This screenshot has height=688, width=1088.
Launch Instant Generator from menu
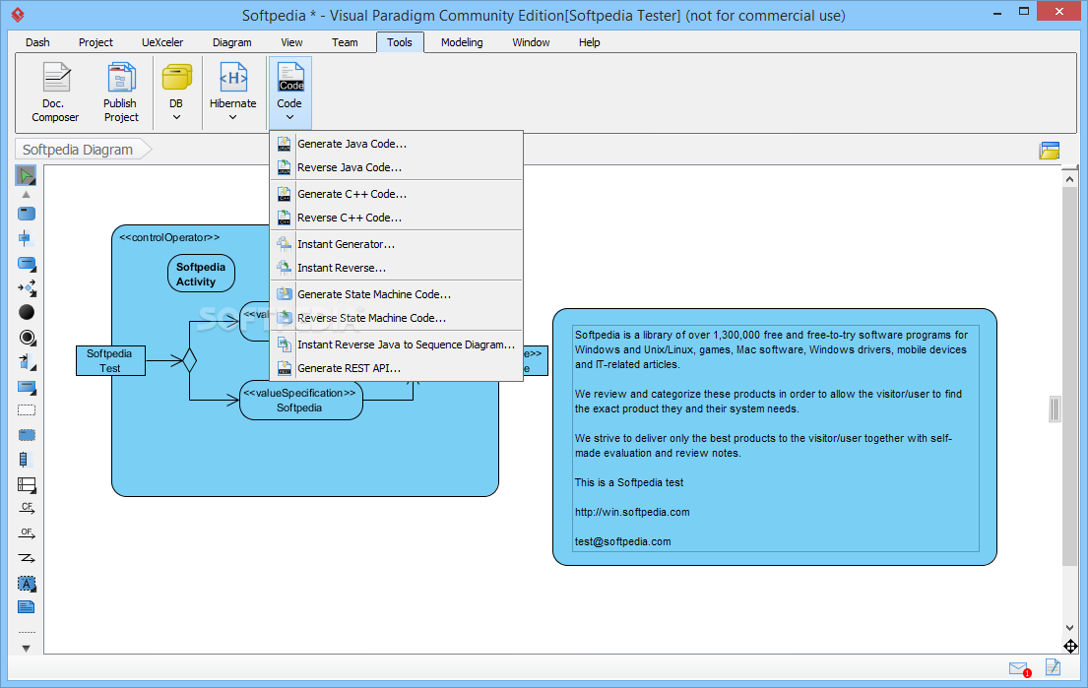tap(396, 244)
